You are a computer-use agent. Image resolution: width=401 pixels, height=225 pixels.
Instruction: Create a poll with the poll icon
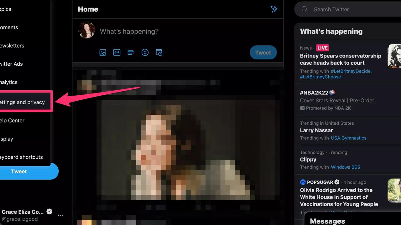coord(131,52)
